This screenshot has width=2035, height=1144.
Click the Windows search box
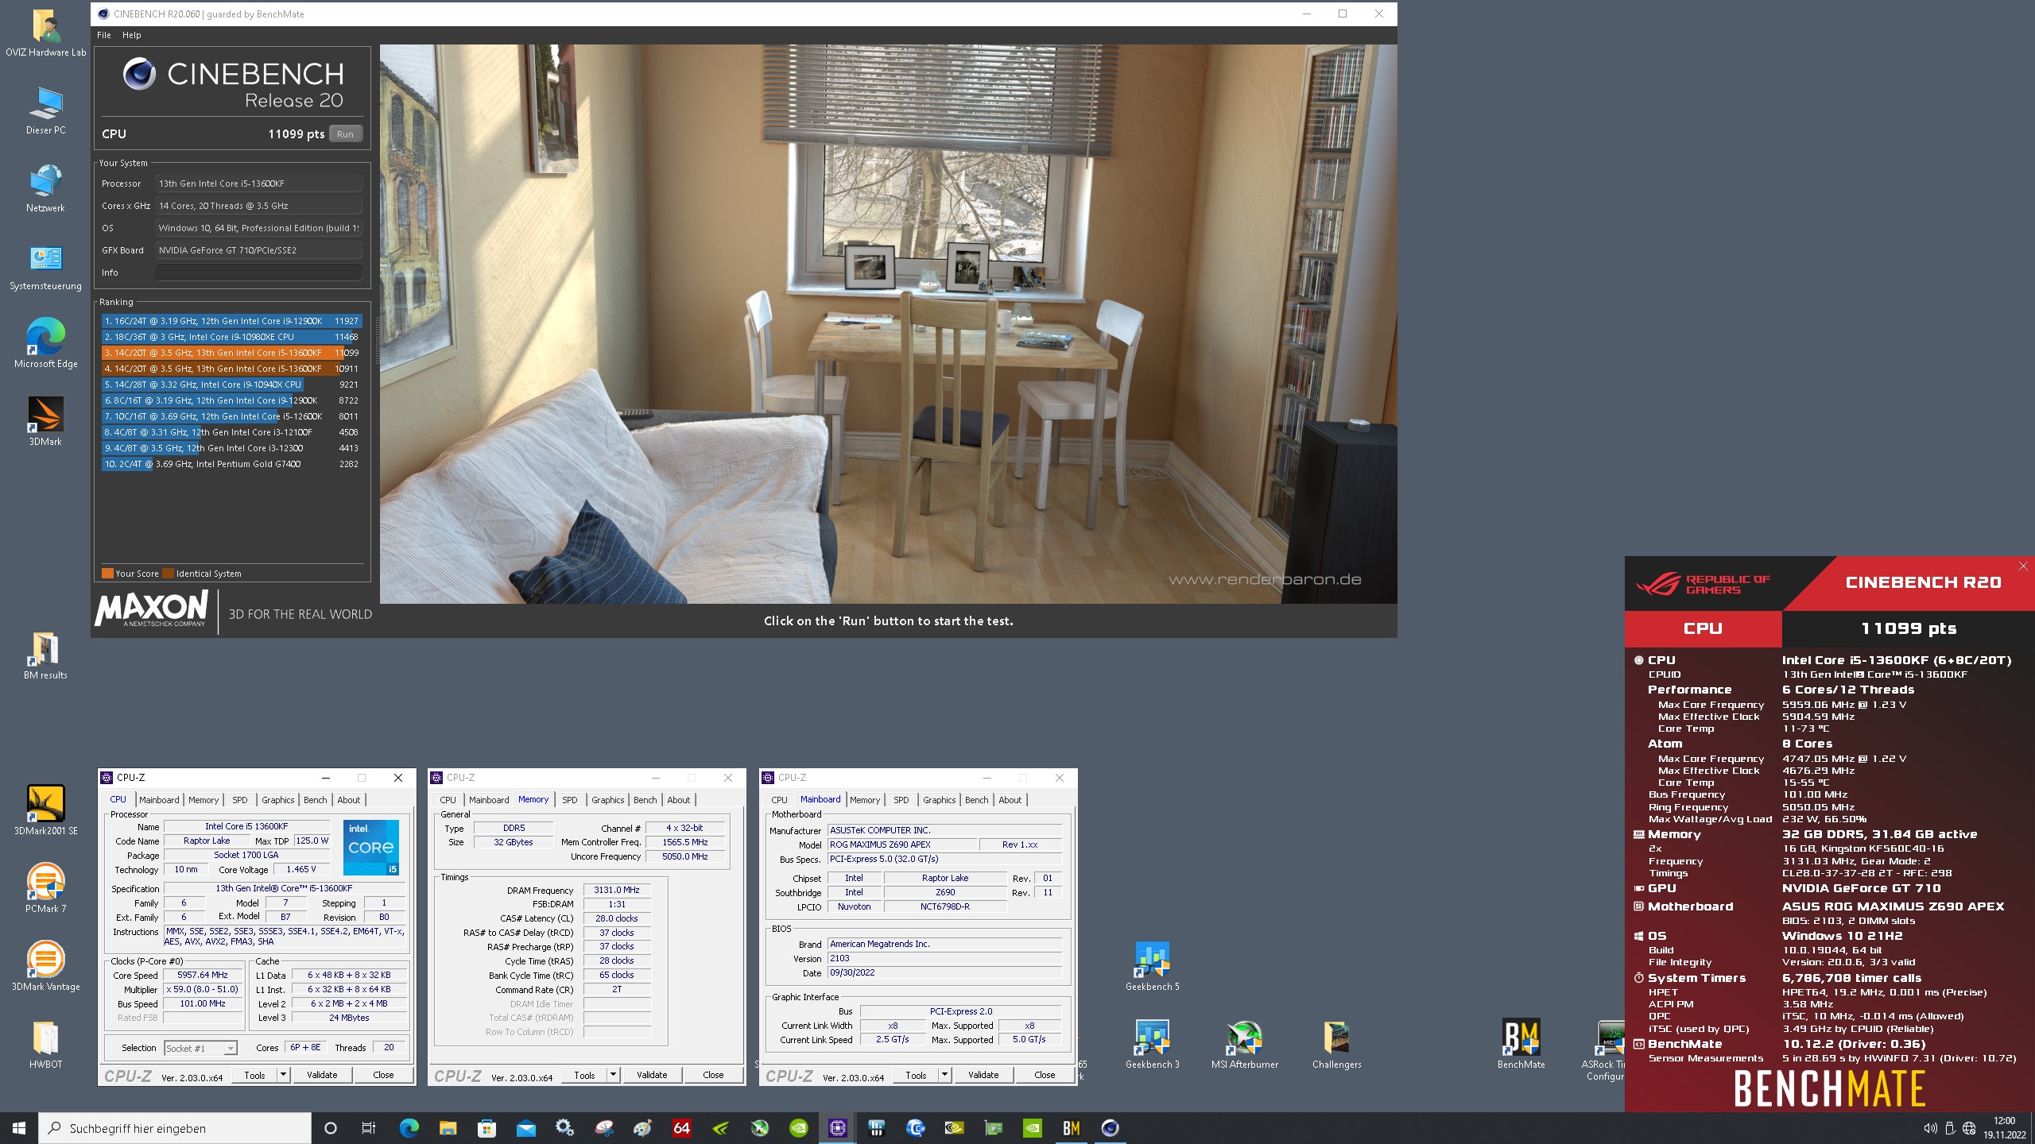(175, 1128)
